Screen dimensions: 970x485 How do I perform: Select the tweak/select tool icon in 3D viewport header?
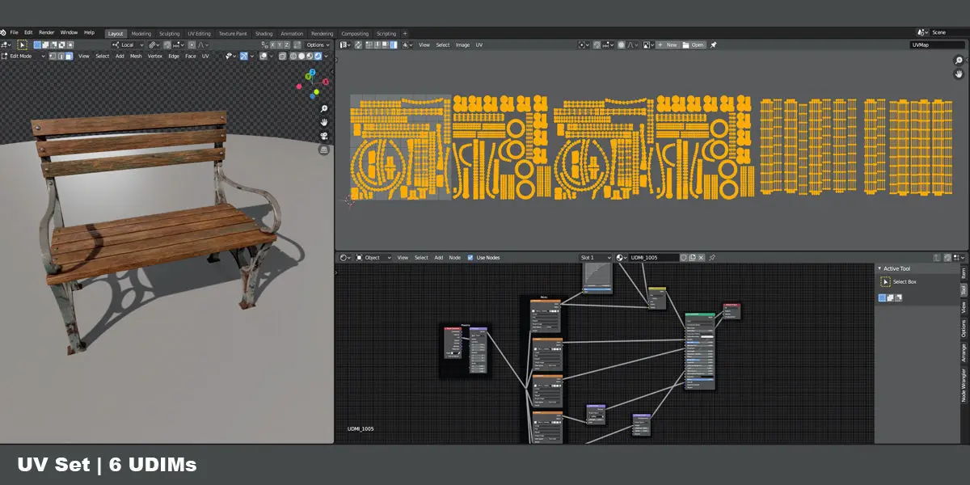coord(22,44)
